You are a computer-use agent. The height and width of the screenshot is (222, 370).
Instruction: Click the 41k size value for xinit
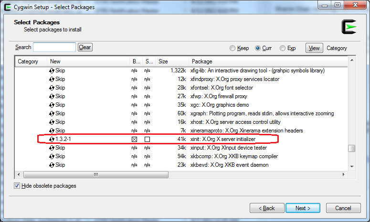(182, 140)
